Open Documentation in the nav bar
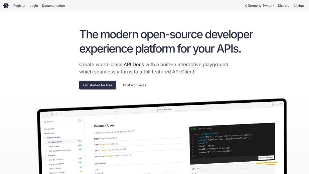This screenshot has width=309, height=174. [53, 6]
